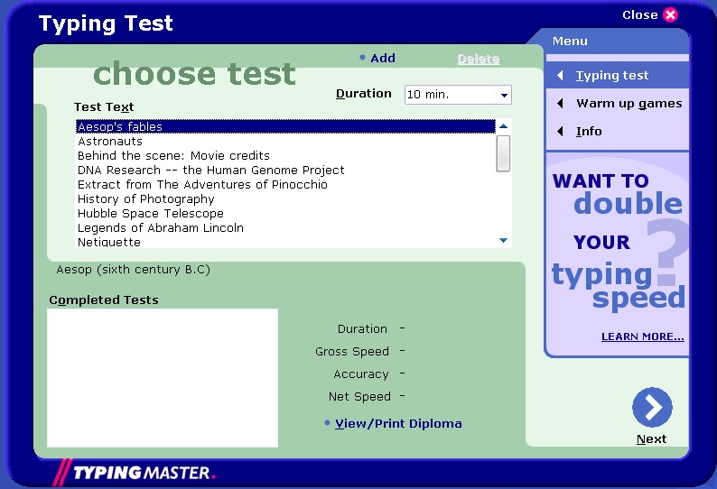Click the Net Speed label
The image size is (717, 489).
pyautogui.click(x=359, y=397)
